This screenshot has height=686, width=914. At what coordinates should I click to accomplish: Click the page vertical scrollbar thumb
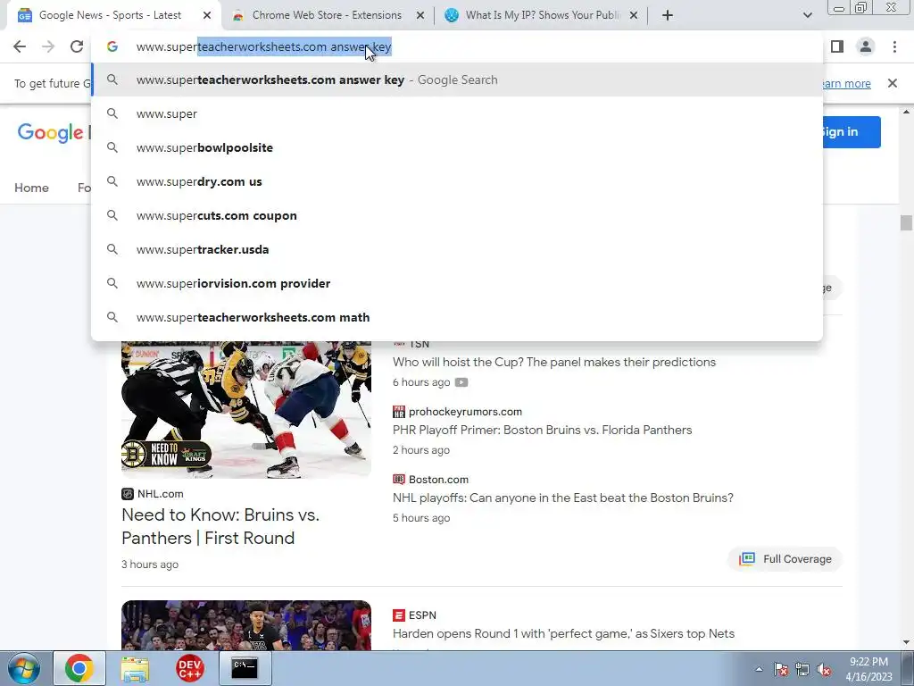906,222
